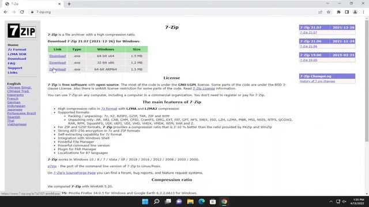The height and width of the screenshot is (207, 369).
Task: Open the network icon in system tray
Action: (x=338, y=202)
